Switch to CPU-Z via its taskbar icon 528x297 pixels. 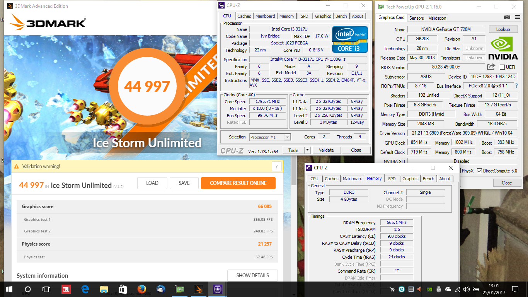218,289
